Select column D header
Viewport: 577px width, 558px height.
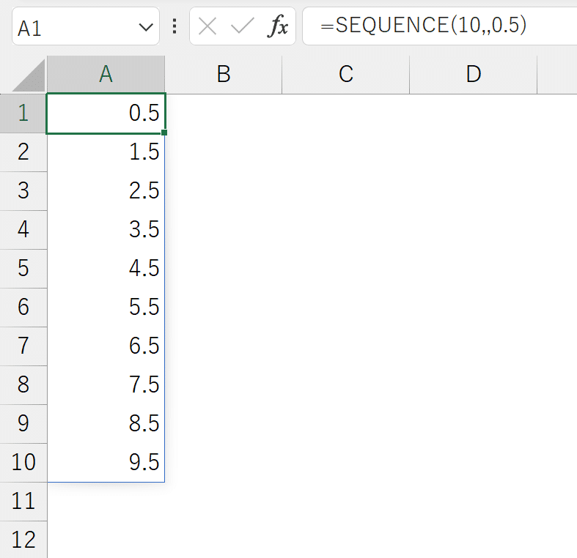pyautogui.click(x=473, y=75)
